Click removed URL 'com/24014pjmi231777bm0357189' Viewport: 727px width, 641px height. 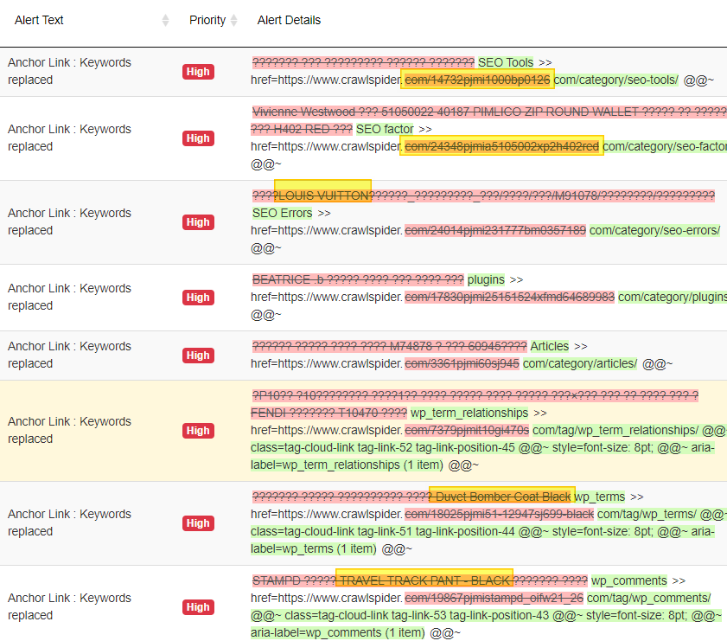495,230
